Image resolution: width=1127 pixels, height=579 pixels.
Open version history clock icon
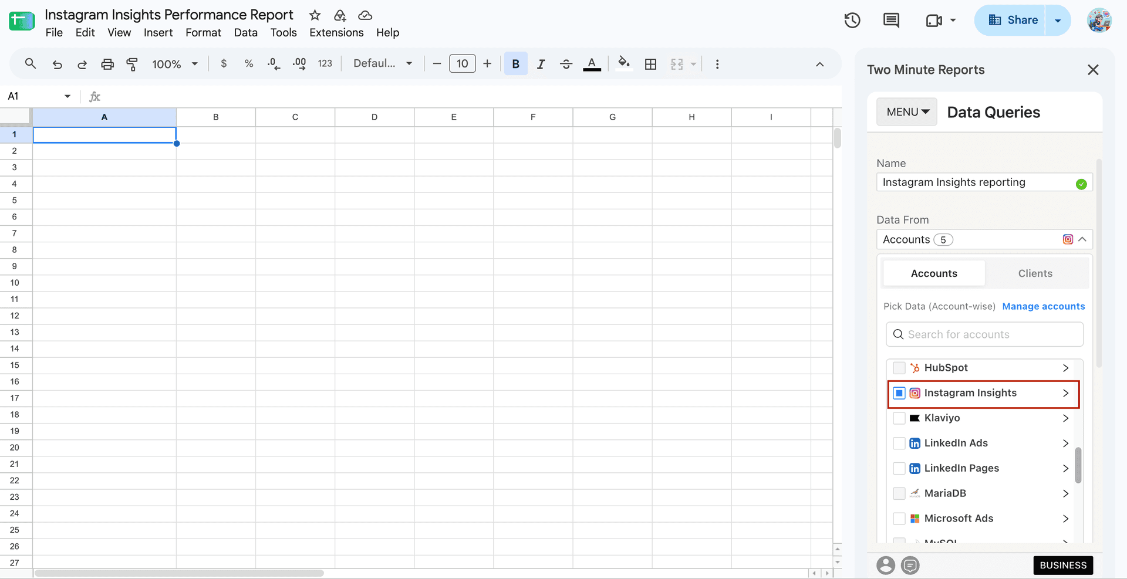click(x=852, y=20)
